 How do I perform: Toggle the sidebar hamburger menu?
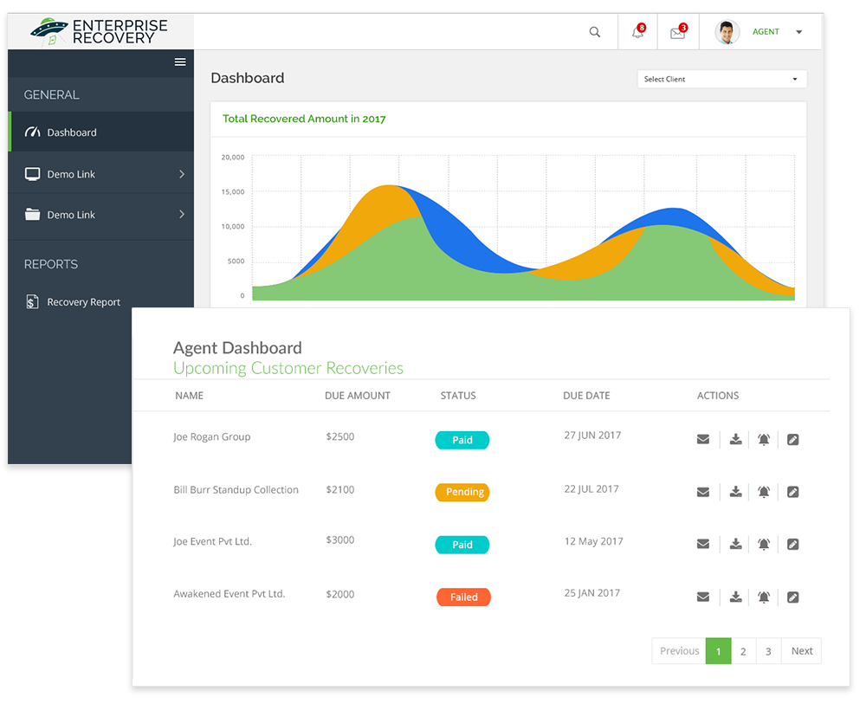tap(180, 61)
